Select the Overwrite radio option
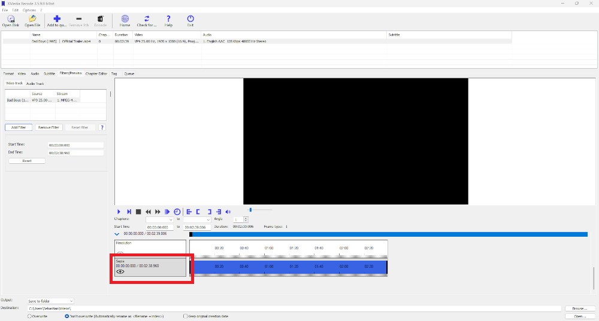 (x=29, y=316)
